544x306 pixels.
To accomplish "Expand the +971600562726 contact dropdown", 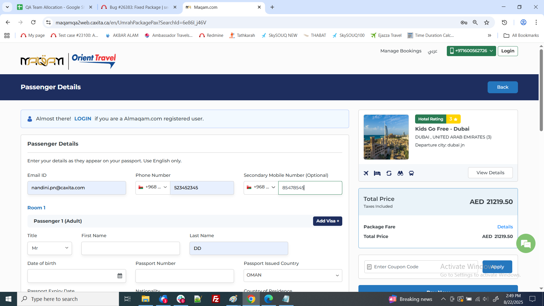I will coord(471,51).
